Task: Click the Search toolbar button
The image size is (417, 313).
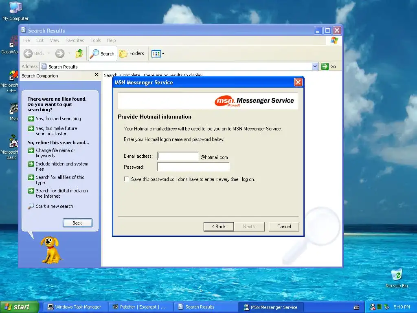Action: click(102, 53)
